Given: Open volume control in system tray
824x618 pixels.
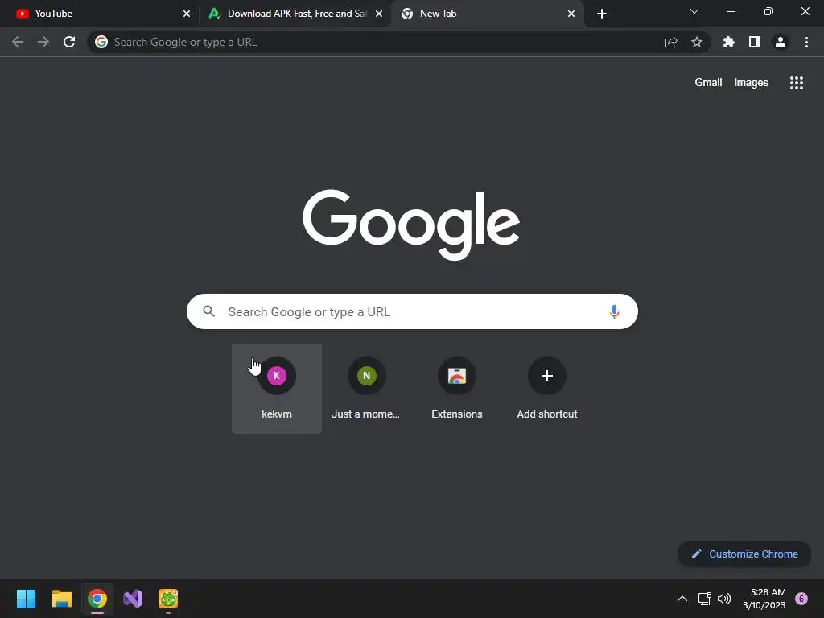Looking at the screenshot, I should pos(724,599).
